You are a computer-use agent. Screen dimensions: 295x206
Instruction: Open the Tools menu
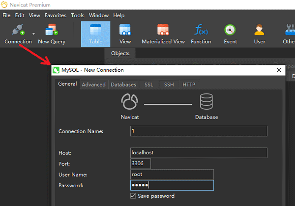point(78,15)
